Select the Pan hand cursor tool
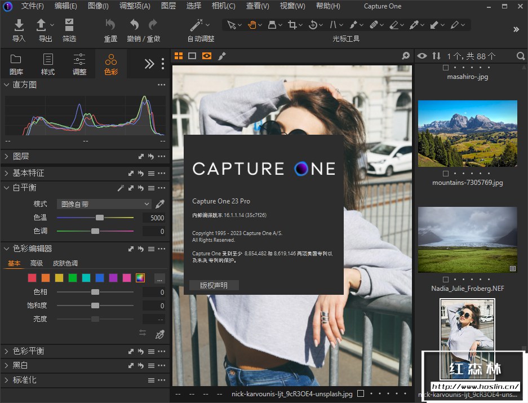Screen dimensions: 528x403 [252, 25]
